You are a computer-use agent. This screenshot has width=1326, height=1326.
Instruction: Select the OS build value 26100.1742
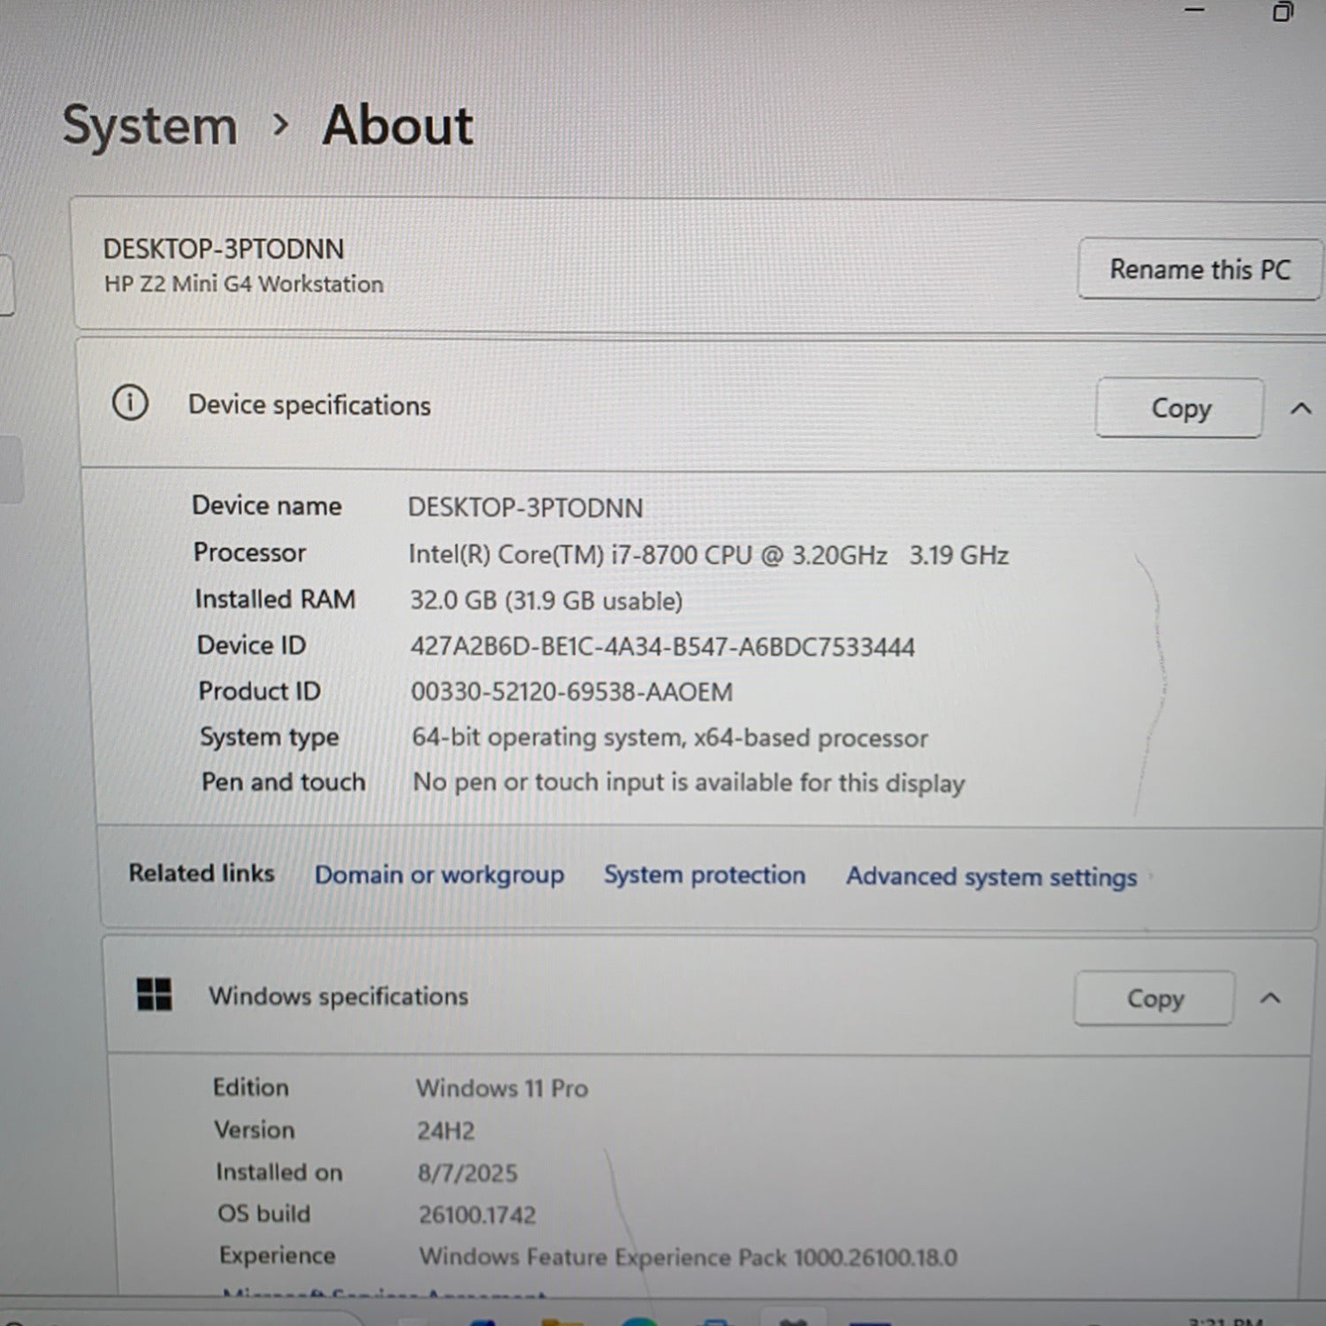pos(477,1215)
